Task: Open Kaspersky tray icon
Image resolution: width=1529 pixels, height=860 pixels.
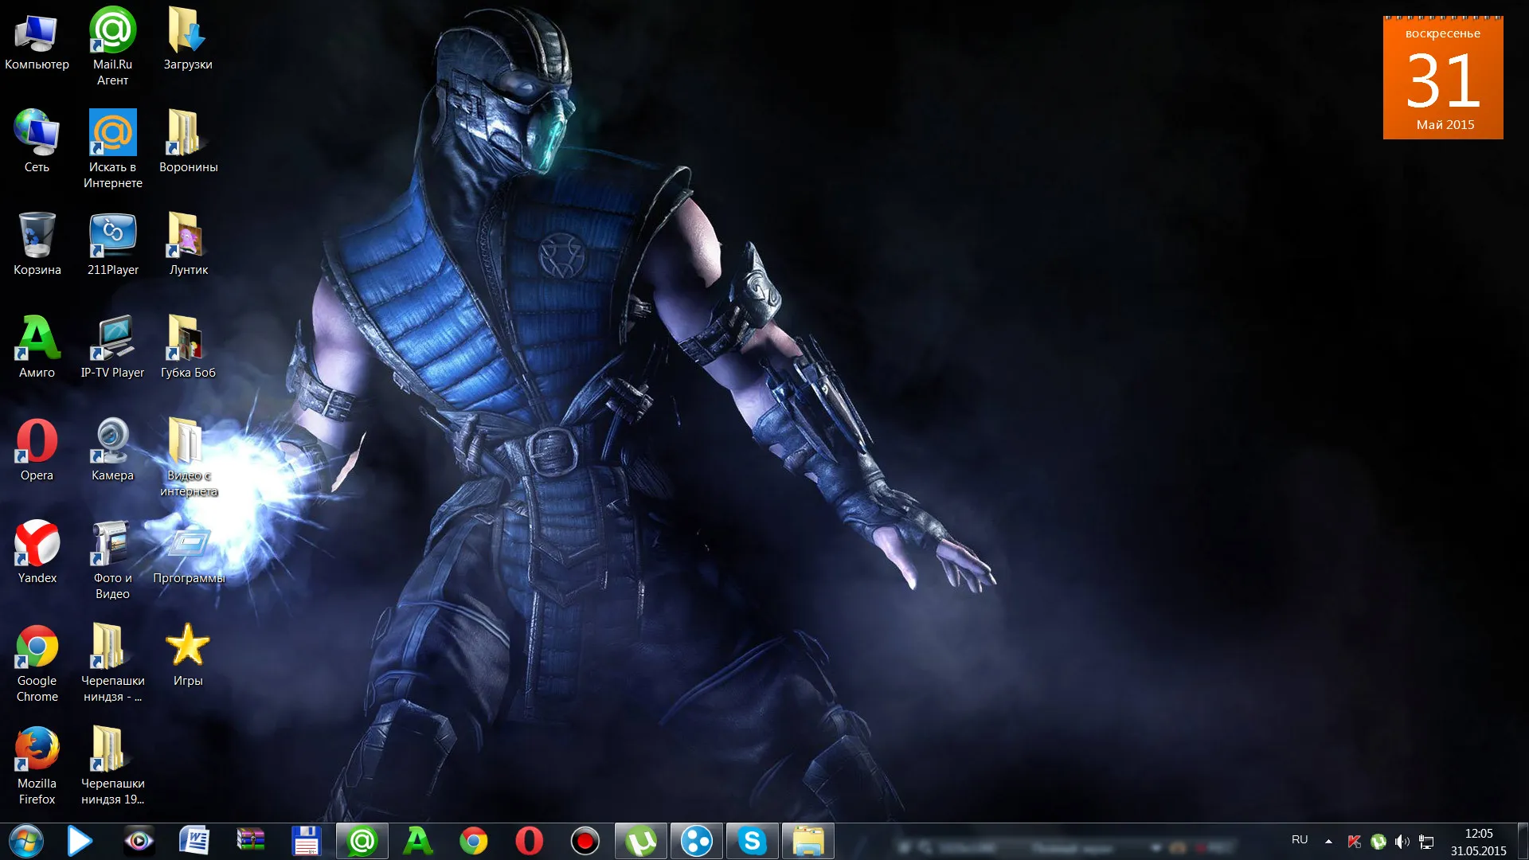Action: (1354, 842)
